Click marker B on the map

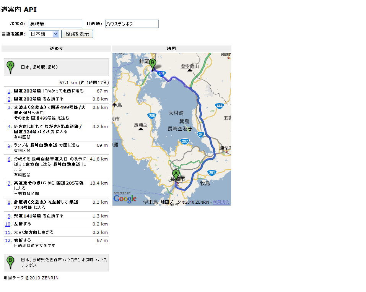coord(153,65)
